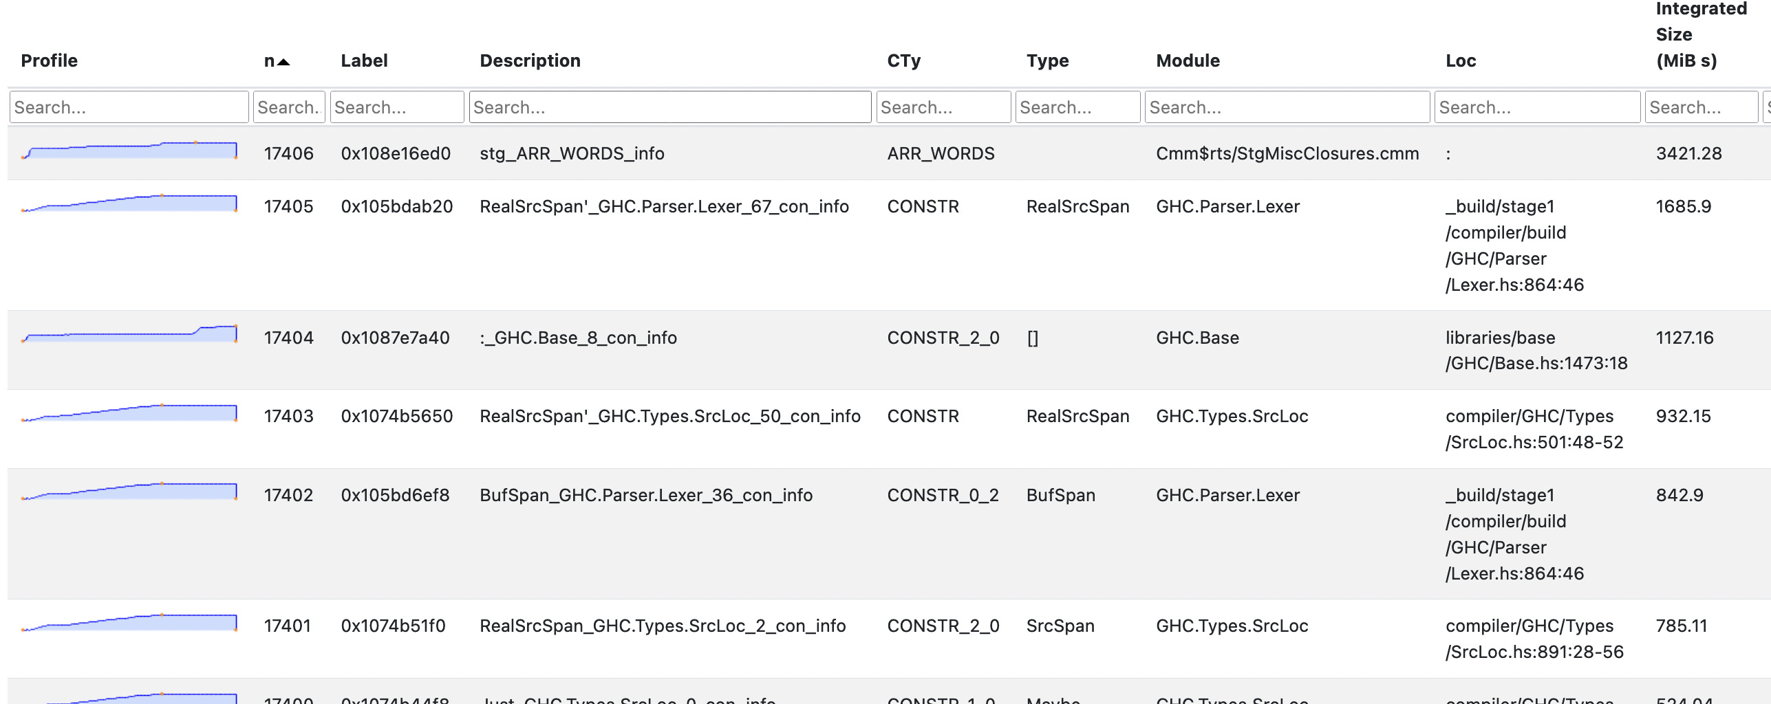
Task: Click the Label search field
Action: click(x=396, y=107)
